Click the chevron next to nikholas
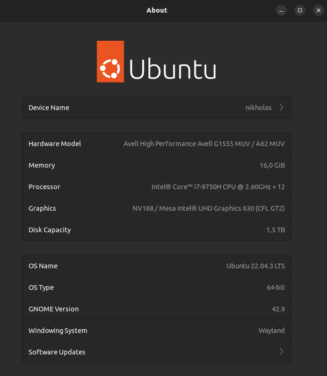The width and height of the screenshot is (327, 376). pos(281,107)
